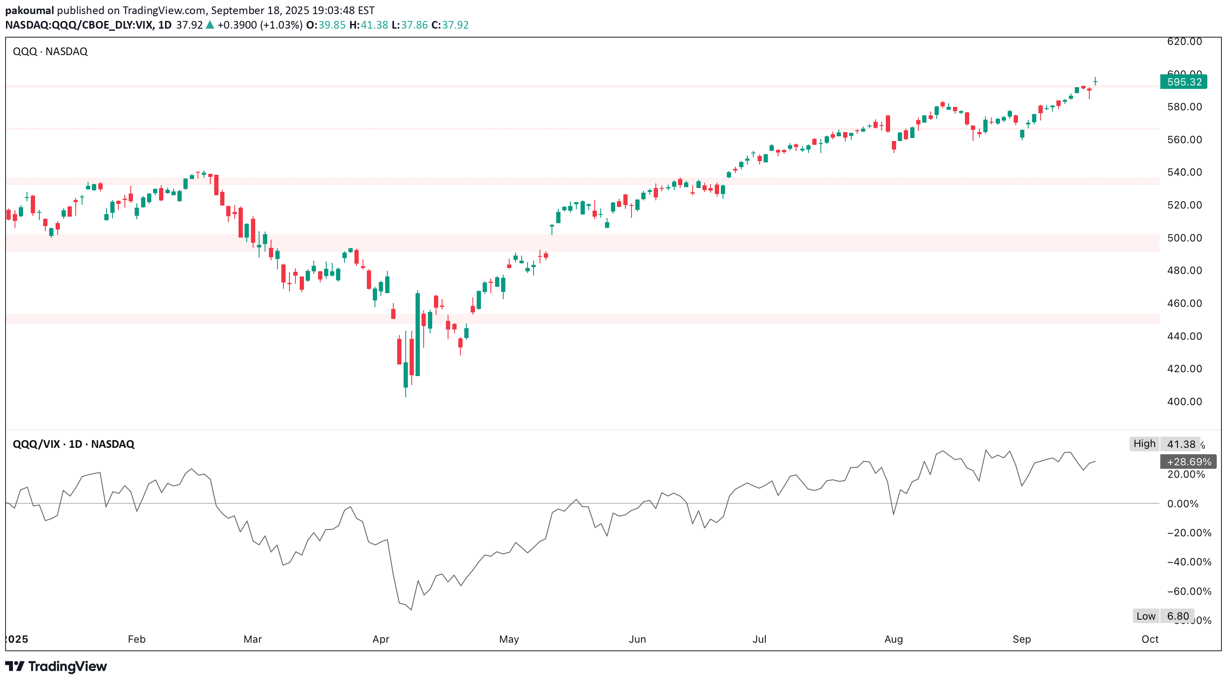The width and height of the screenshot is (1227, 682).
Task: Click the 520.00 price axis label
Action: pos(1184,205)
